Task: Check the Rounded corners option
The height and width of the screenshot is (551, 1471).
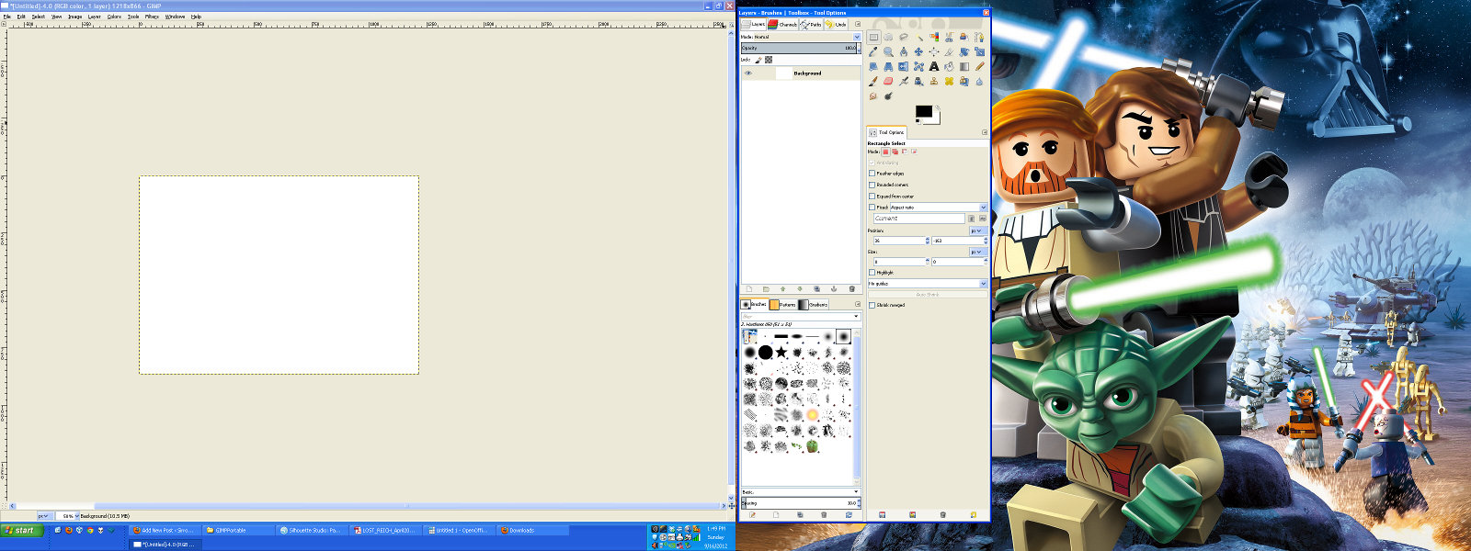Action: [872, 185]
